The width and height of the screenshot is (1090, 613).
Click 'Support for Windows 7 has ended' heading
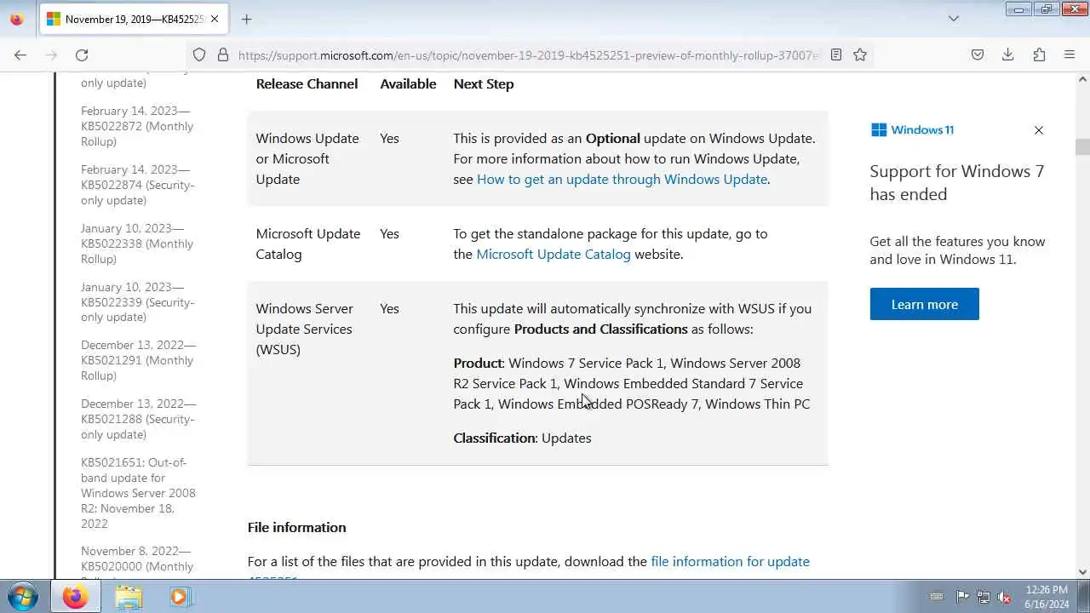[957, 182]
